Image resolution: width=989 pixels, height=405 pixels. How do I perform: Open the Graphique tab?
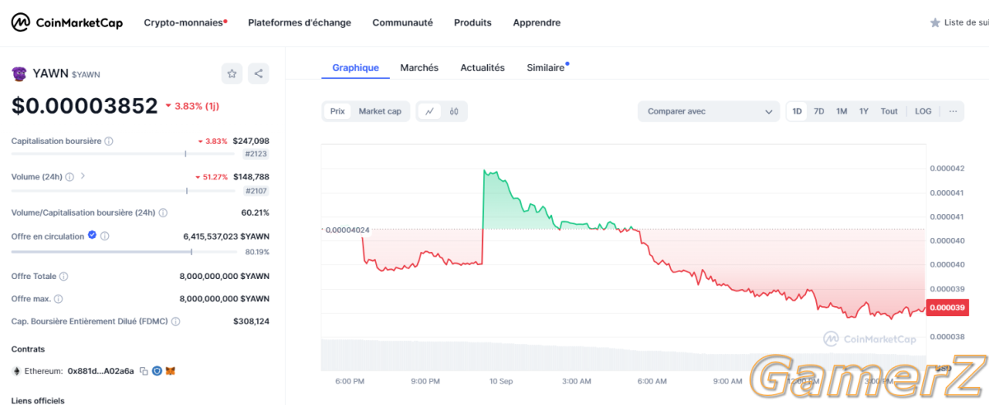(355, 67)
